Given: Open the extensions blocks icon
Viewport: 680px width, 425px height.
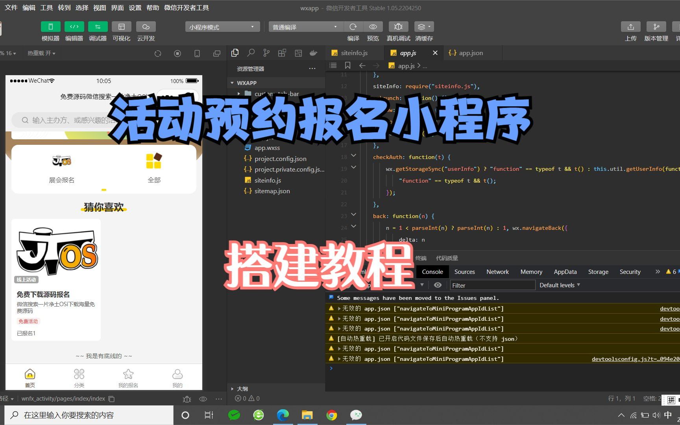Looking at the screenshot, I should 282,53.
